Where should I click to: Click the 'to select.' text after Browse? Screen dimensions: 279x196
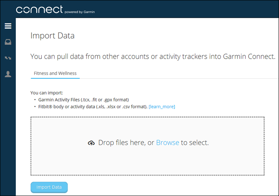[195, 142]
